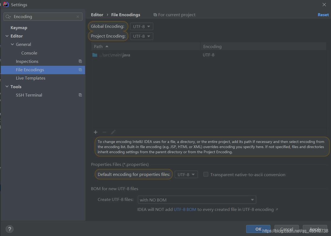The width and height of the screenshot is (331, 236).
Task: Click the add path plus icon
Action: click(x=95, y=132)
